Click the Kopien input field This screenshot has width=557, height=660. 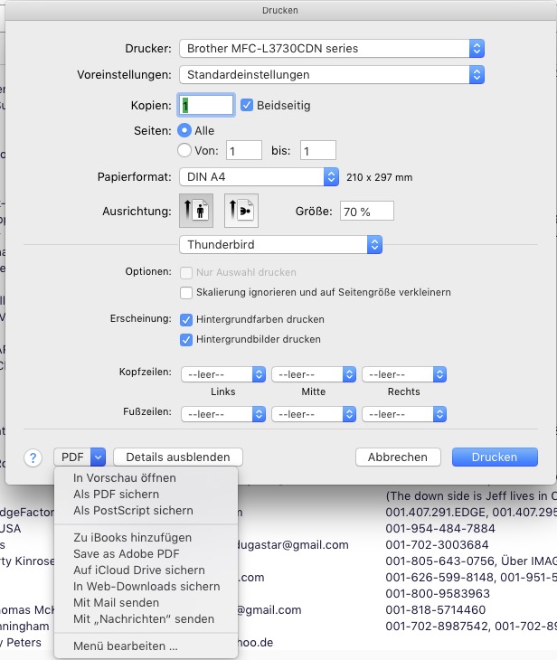[x=206, y=105]
